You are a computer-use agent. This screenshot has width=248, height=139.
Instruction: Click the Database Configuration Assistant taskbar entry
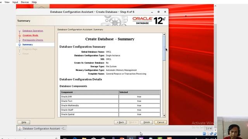tap(42, 129)
